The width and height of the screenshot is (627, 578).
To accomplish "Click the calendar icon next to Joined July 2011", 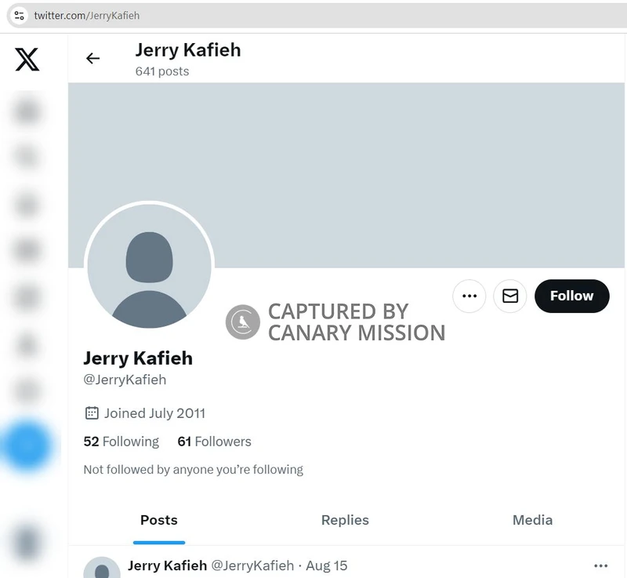I will (x=90, y=413).
